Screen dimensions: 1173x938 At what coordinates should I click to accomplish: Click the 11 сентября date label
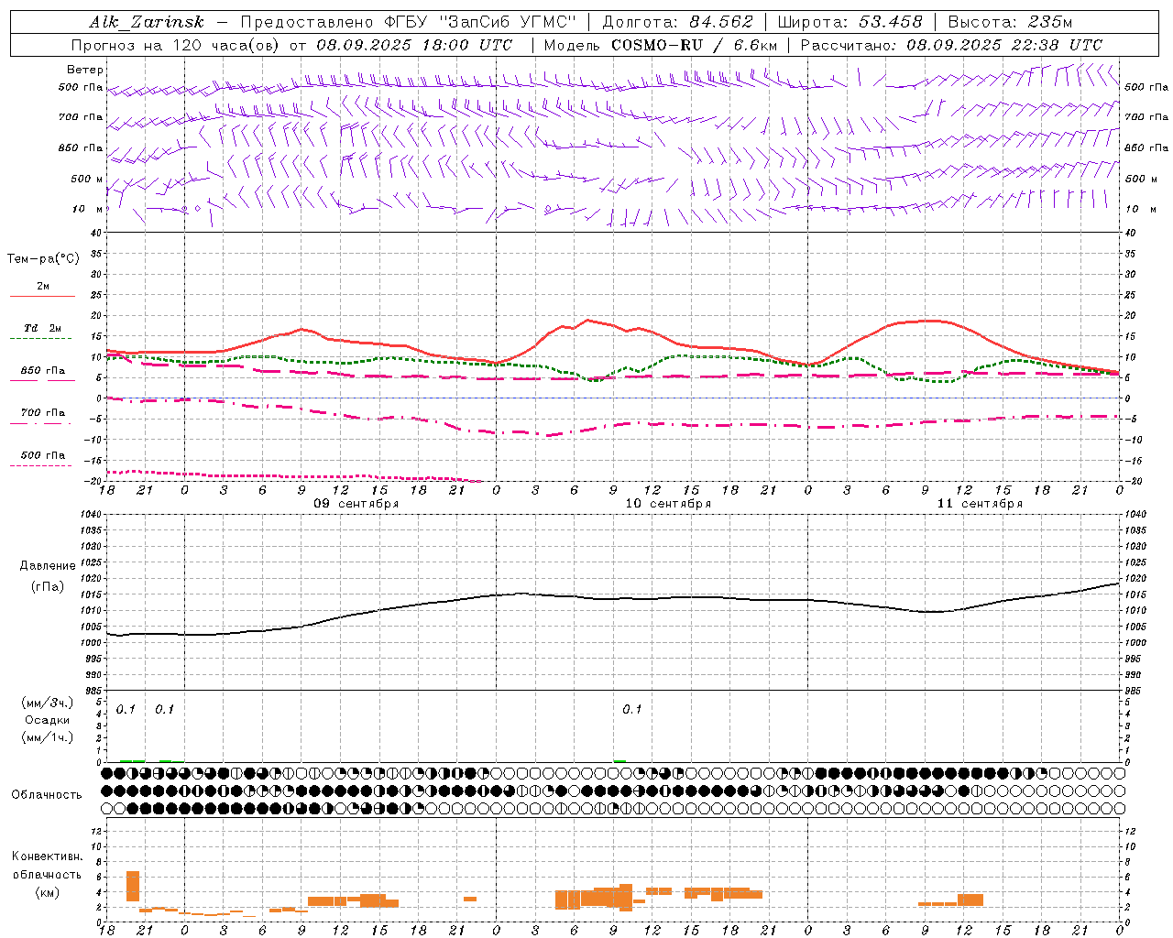[980, 504]
